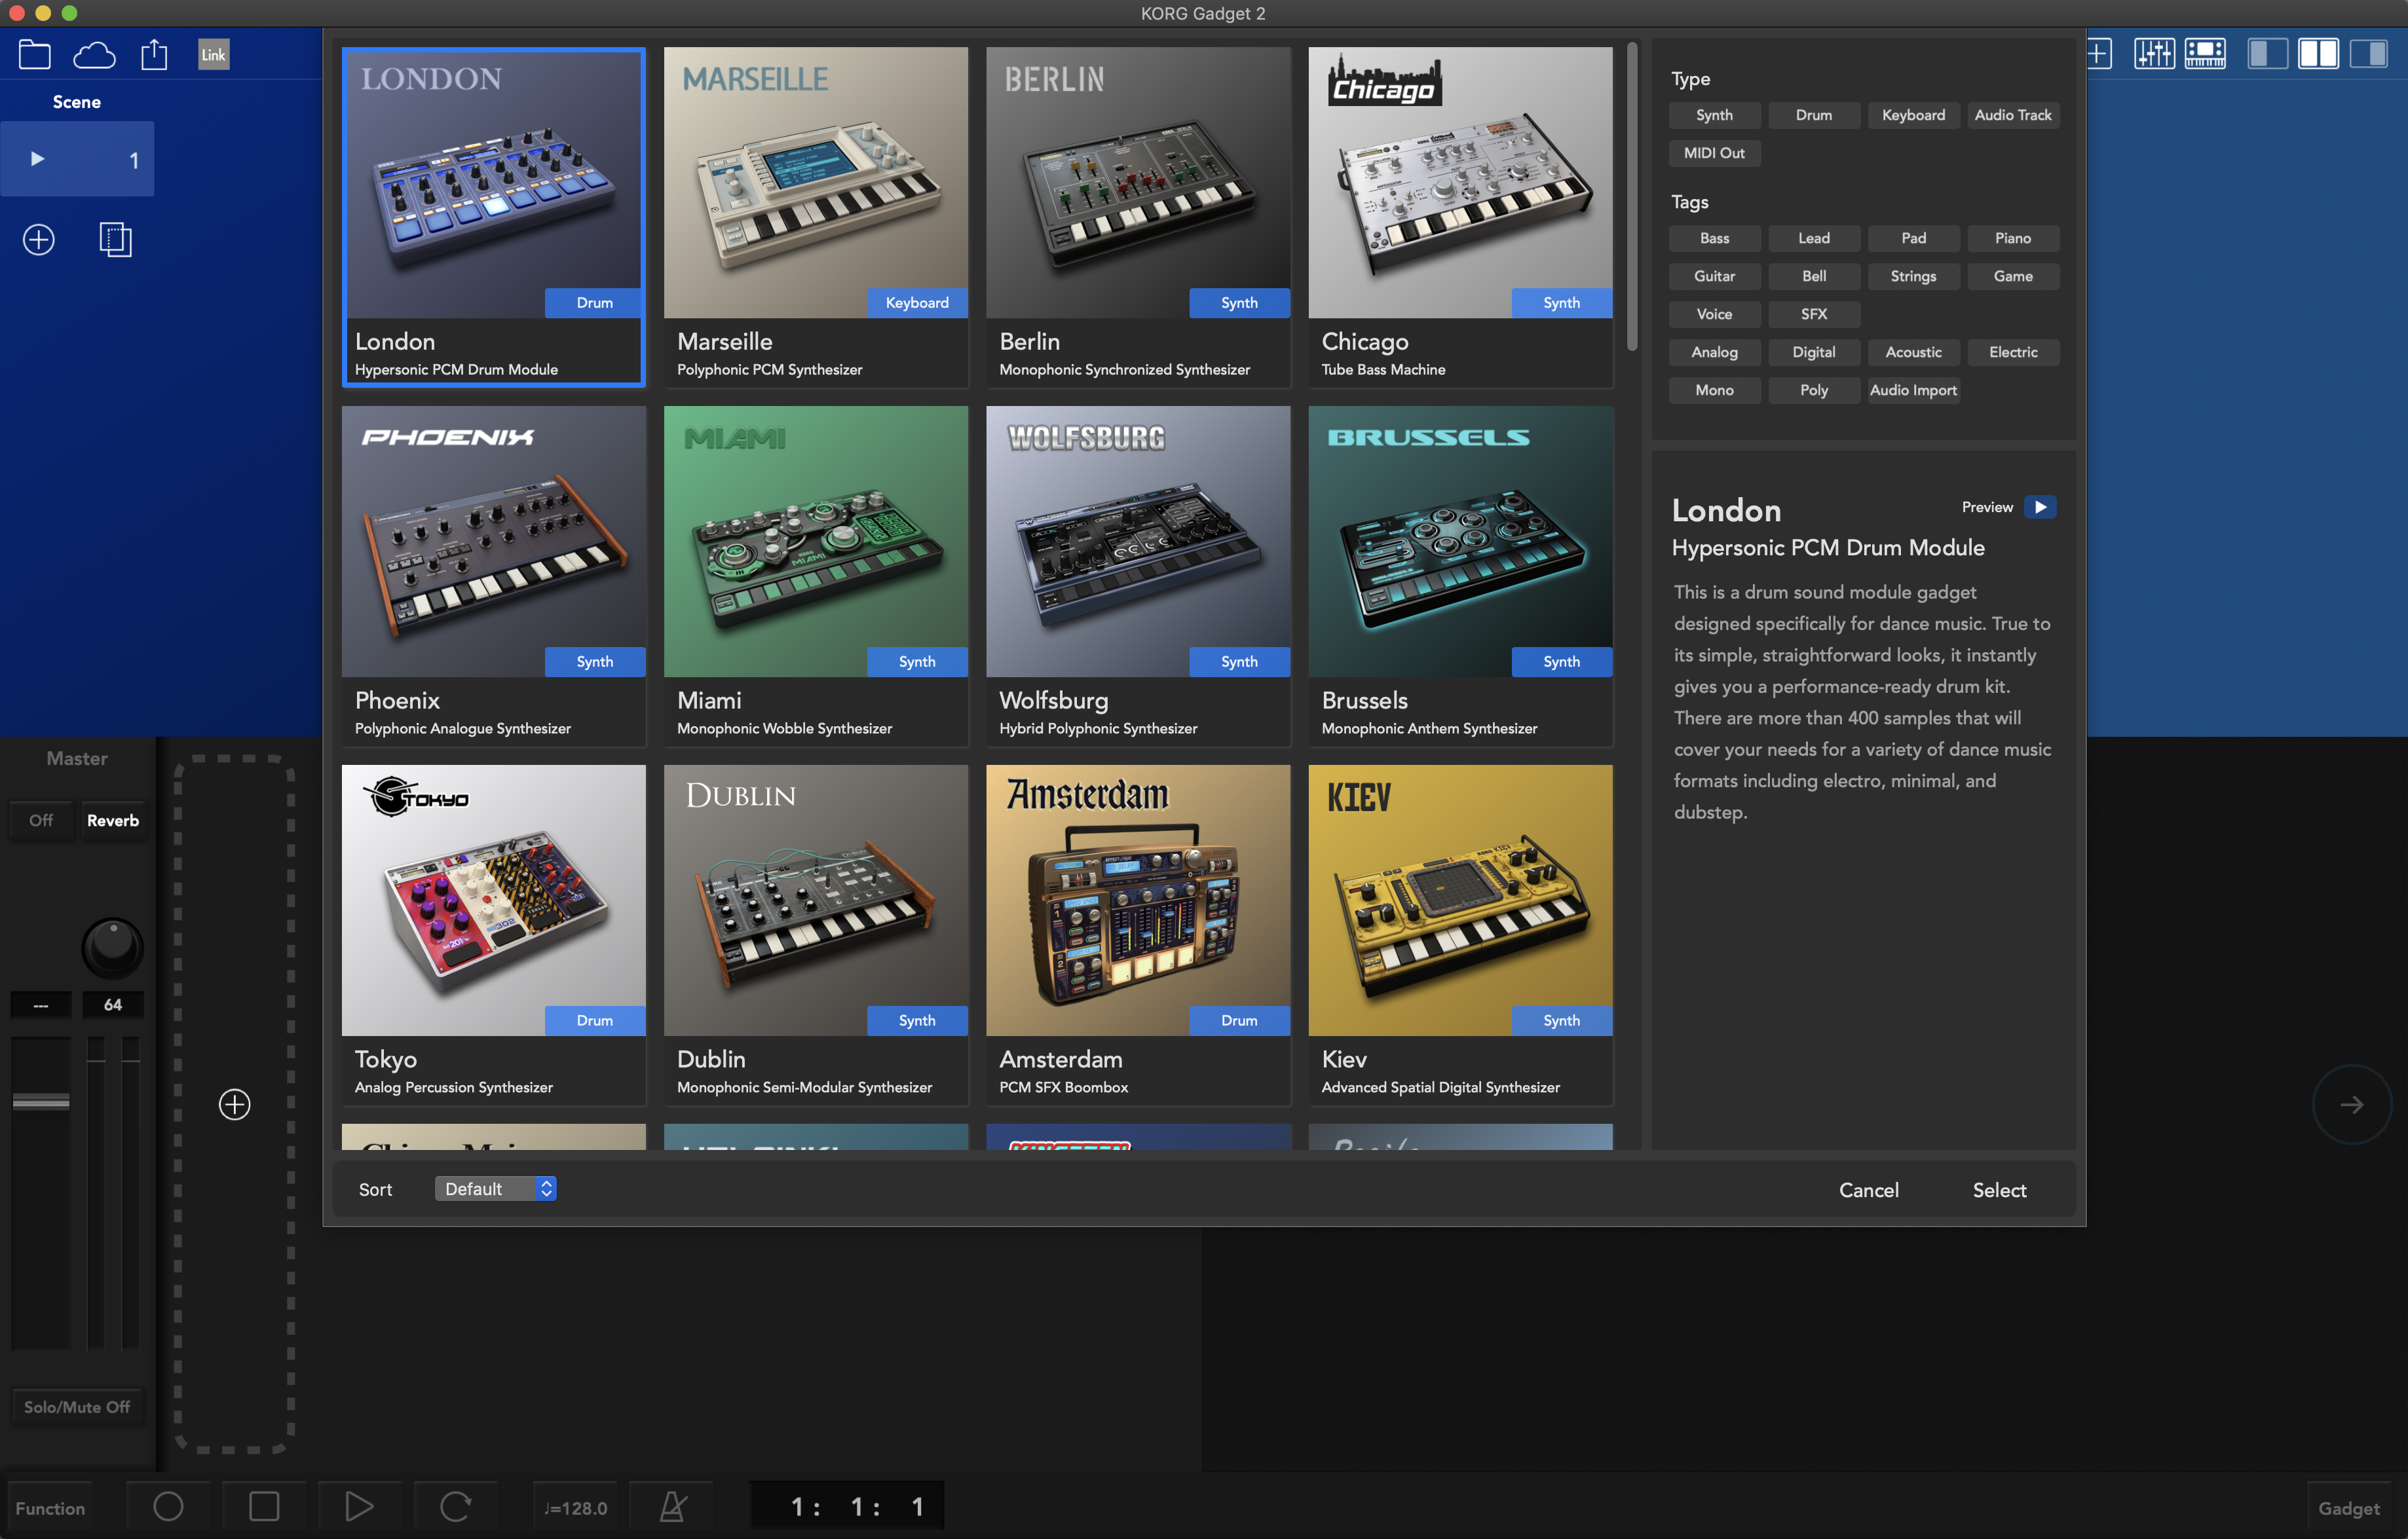
Task: Play scene 1 triangle
Action: click(x=37, y=159)
